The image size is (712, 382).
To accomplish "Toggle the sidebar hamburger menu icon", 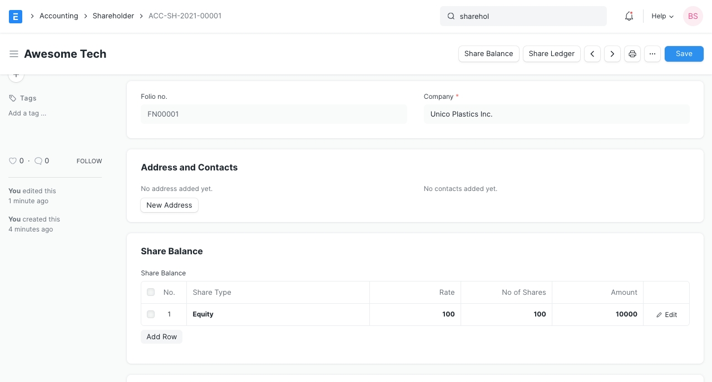I will tap(14, 54).
